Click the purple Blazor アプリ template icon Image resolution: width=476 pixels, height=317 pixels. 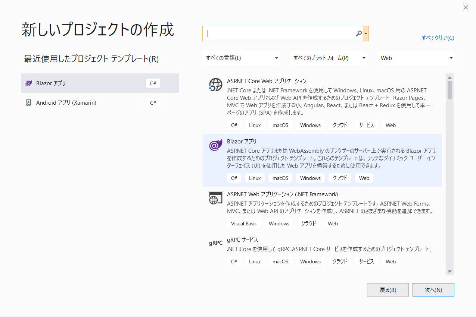(215, 146)
